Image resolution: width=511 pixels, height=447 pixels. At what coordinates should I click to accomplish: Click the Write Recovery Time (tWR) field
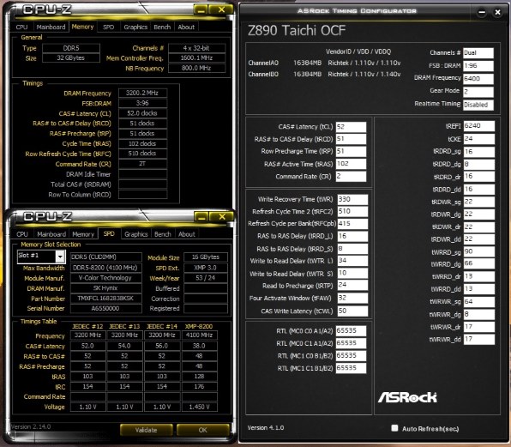point(352,199)
